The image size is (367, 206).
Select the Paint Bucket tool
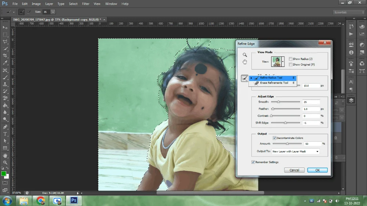(x=5, y=105)
